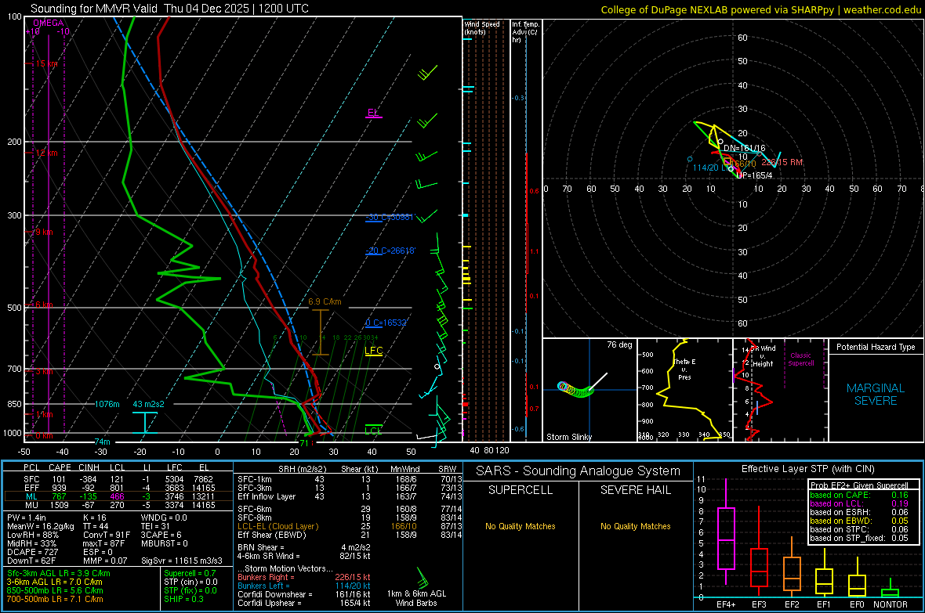Click the '76 deg' storm slinky angle
The height and width of the screenshot is (613, 925).
point(619,344)
